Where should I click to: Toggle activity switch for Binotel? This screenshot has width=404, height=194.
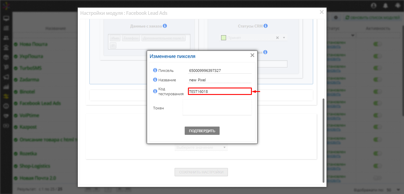pyautogui.click(x=377, y=92)
